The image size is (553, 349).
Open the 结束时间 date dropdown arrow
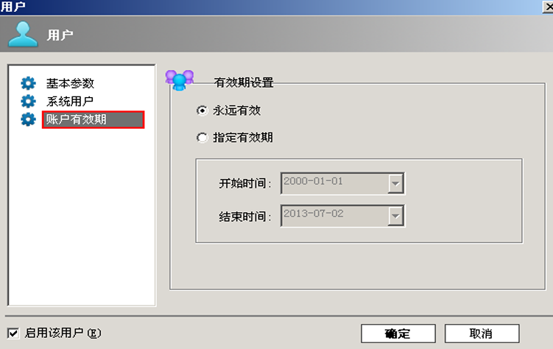click(x=395, y=216)
